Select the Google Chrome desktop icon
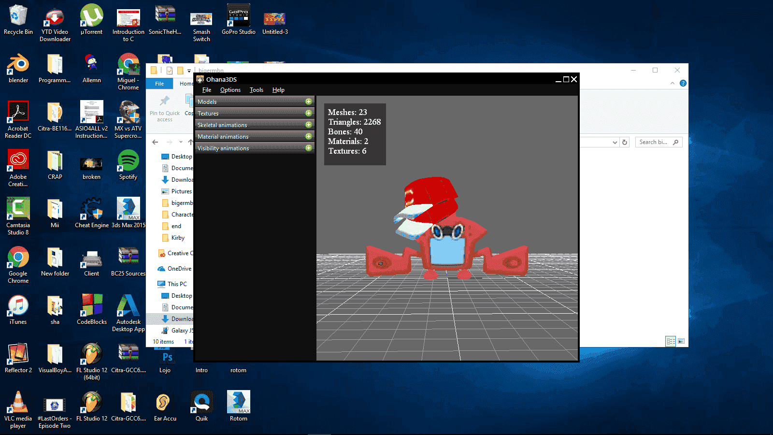This screenshot has width=773, height=435. coord(18,265)
